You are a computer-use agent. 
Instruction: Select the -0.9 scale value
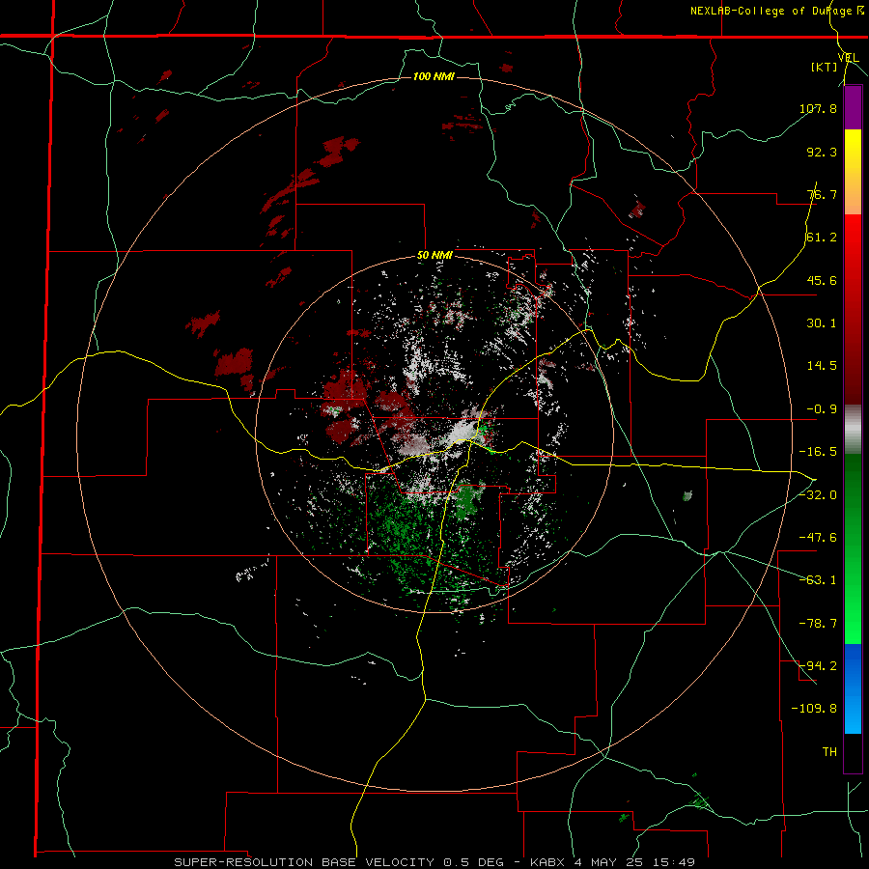tap(822, 409)
